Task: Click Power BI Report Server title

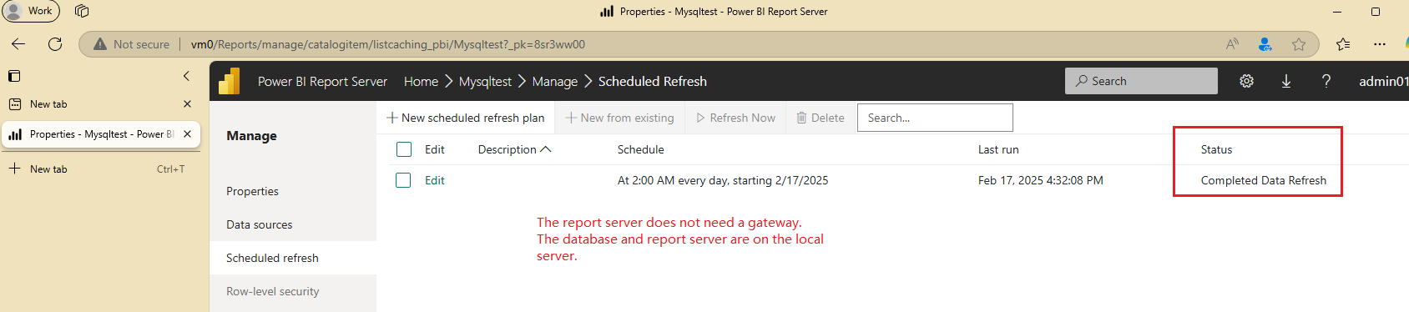Action: (x=322, y=81)
